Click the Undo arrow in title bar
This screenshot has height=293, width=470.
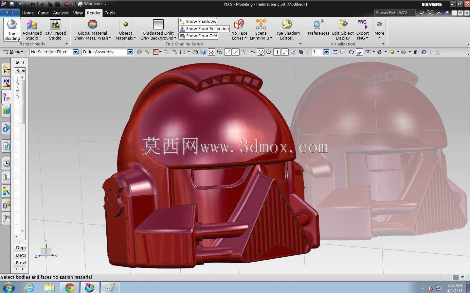coord(21,4)
